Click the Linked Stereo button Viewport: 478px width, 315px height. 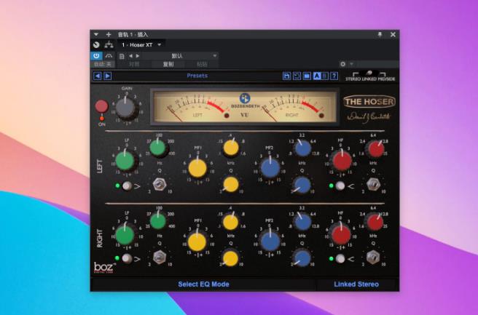(x=356, y=284)
